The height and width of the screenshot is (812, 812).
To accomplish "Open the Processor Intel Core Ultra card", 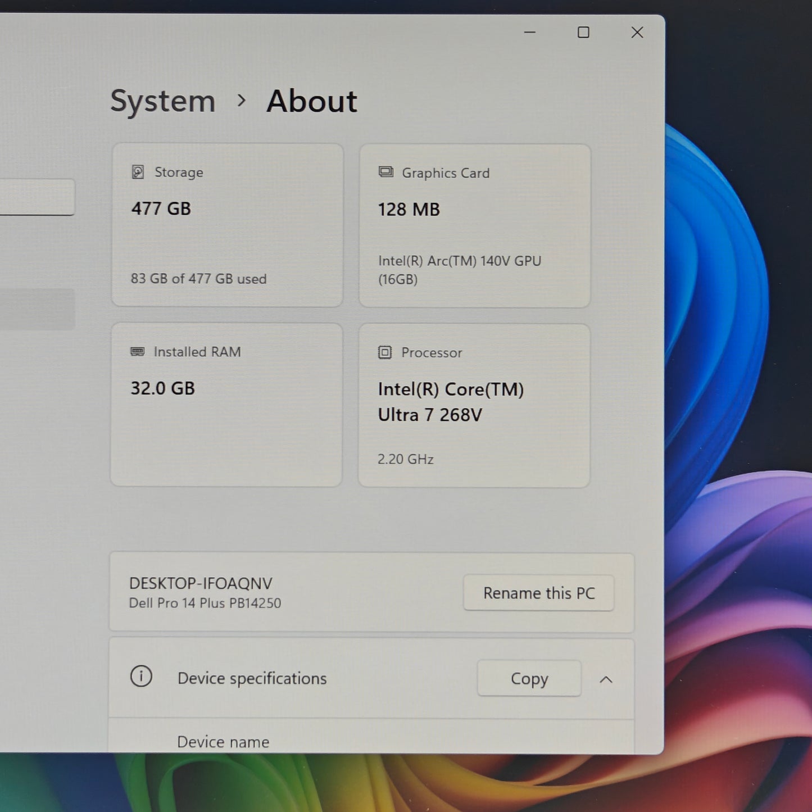I will 474,406.
